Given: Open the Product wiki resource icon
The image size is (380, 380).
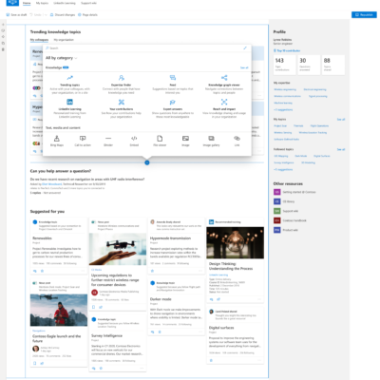Looking at the screenshot, I should 276,230.
